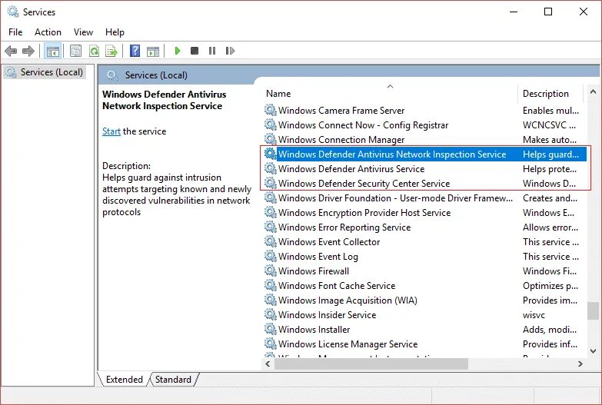The height and width of the screenshot is (405, 602).
Task: Click 'Enables mul...' description cell
Action: [550, 111]
